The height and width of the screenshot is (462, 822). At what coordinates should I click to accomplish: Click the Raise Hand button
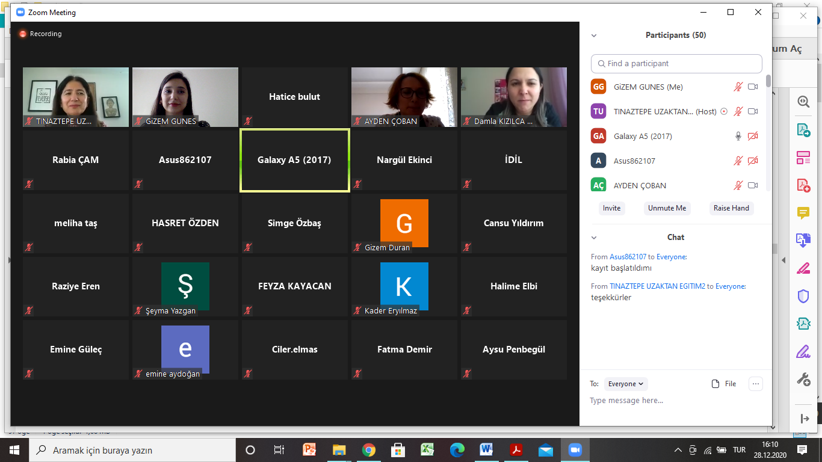point(731,208)
